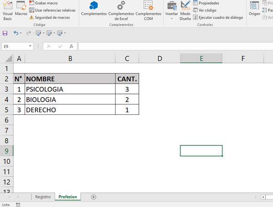Select row 9 header

(x=6, y=151)
